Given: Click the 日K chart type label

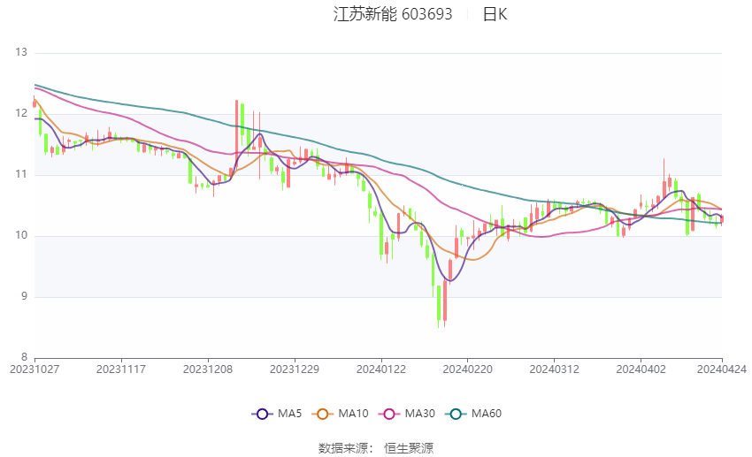Looking at the screenshot, I should point(495,14).
